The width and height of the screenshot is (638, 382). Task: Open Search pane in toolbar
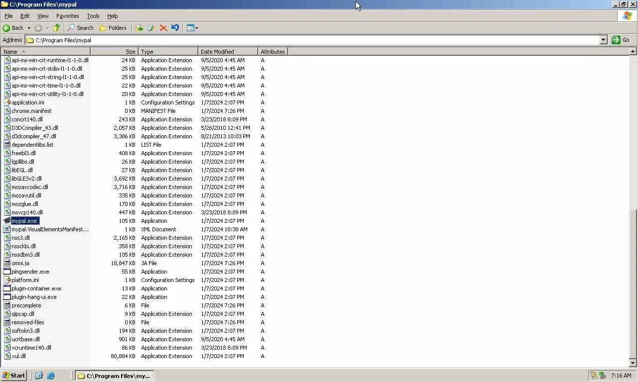[x=81, y=28]
